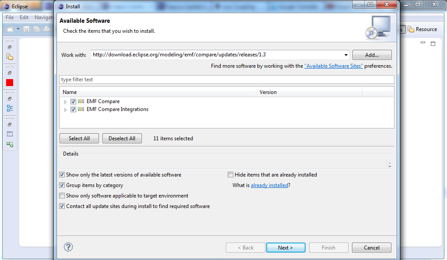Click the EMF Compare Integrations category icon
Screen dimensions: 447x260
click(x=81, y=109)
